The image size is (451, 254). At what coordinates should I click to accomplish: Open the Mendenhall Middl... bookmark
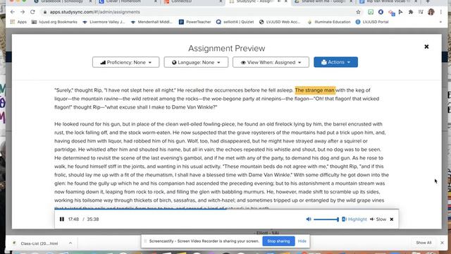pos(152,22)
